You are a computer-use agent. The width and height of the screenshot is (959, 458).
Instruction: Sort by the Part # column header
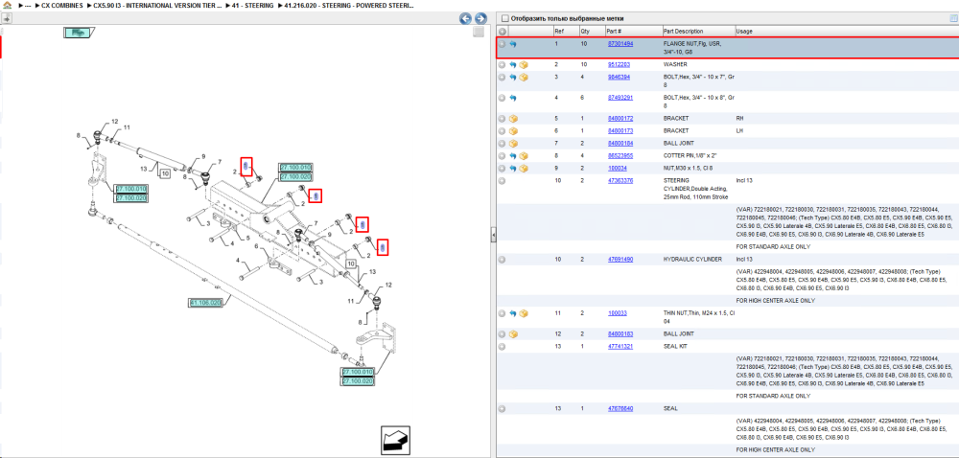tap(633, 32)
